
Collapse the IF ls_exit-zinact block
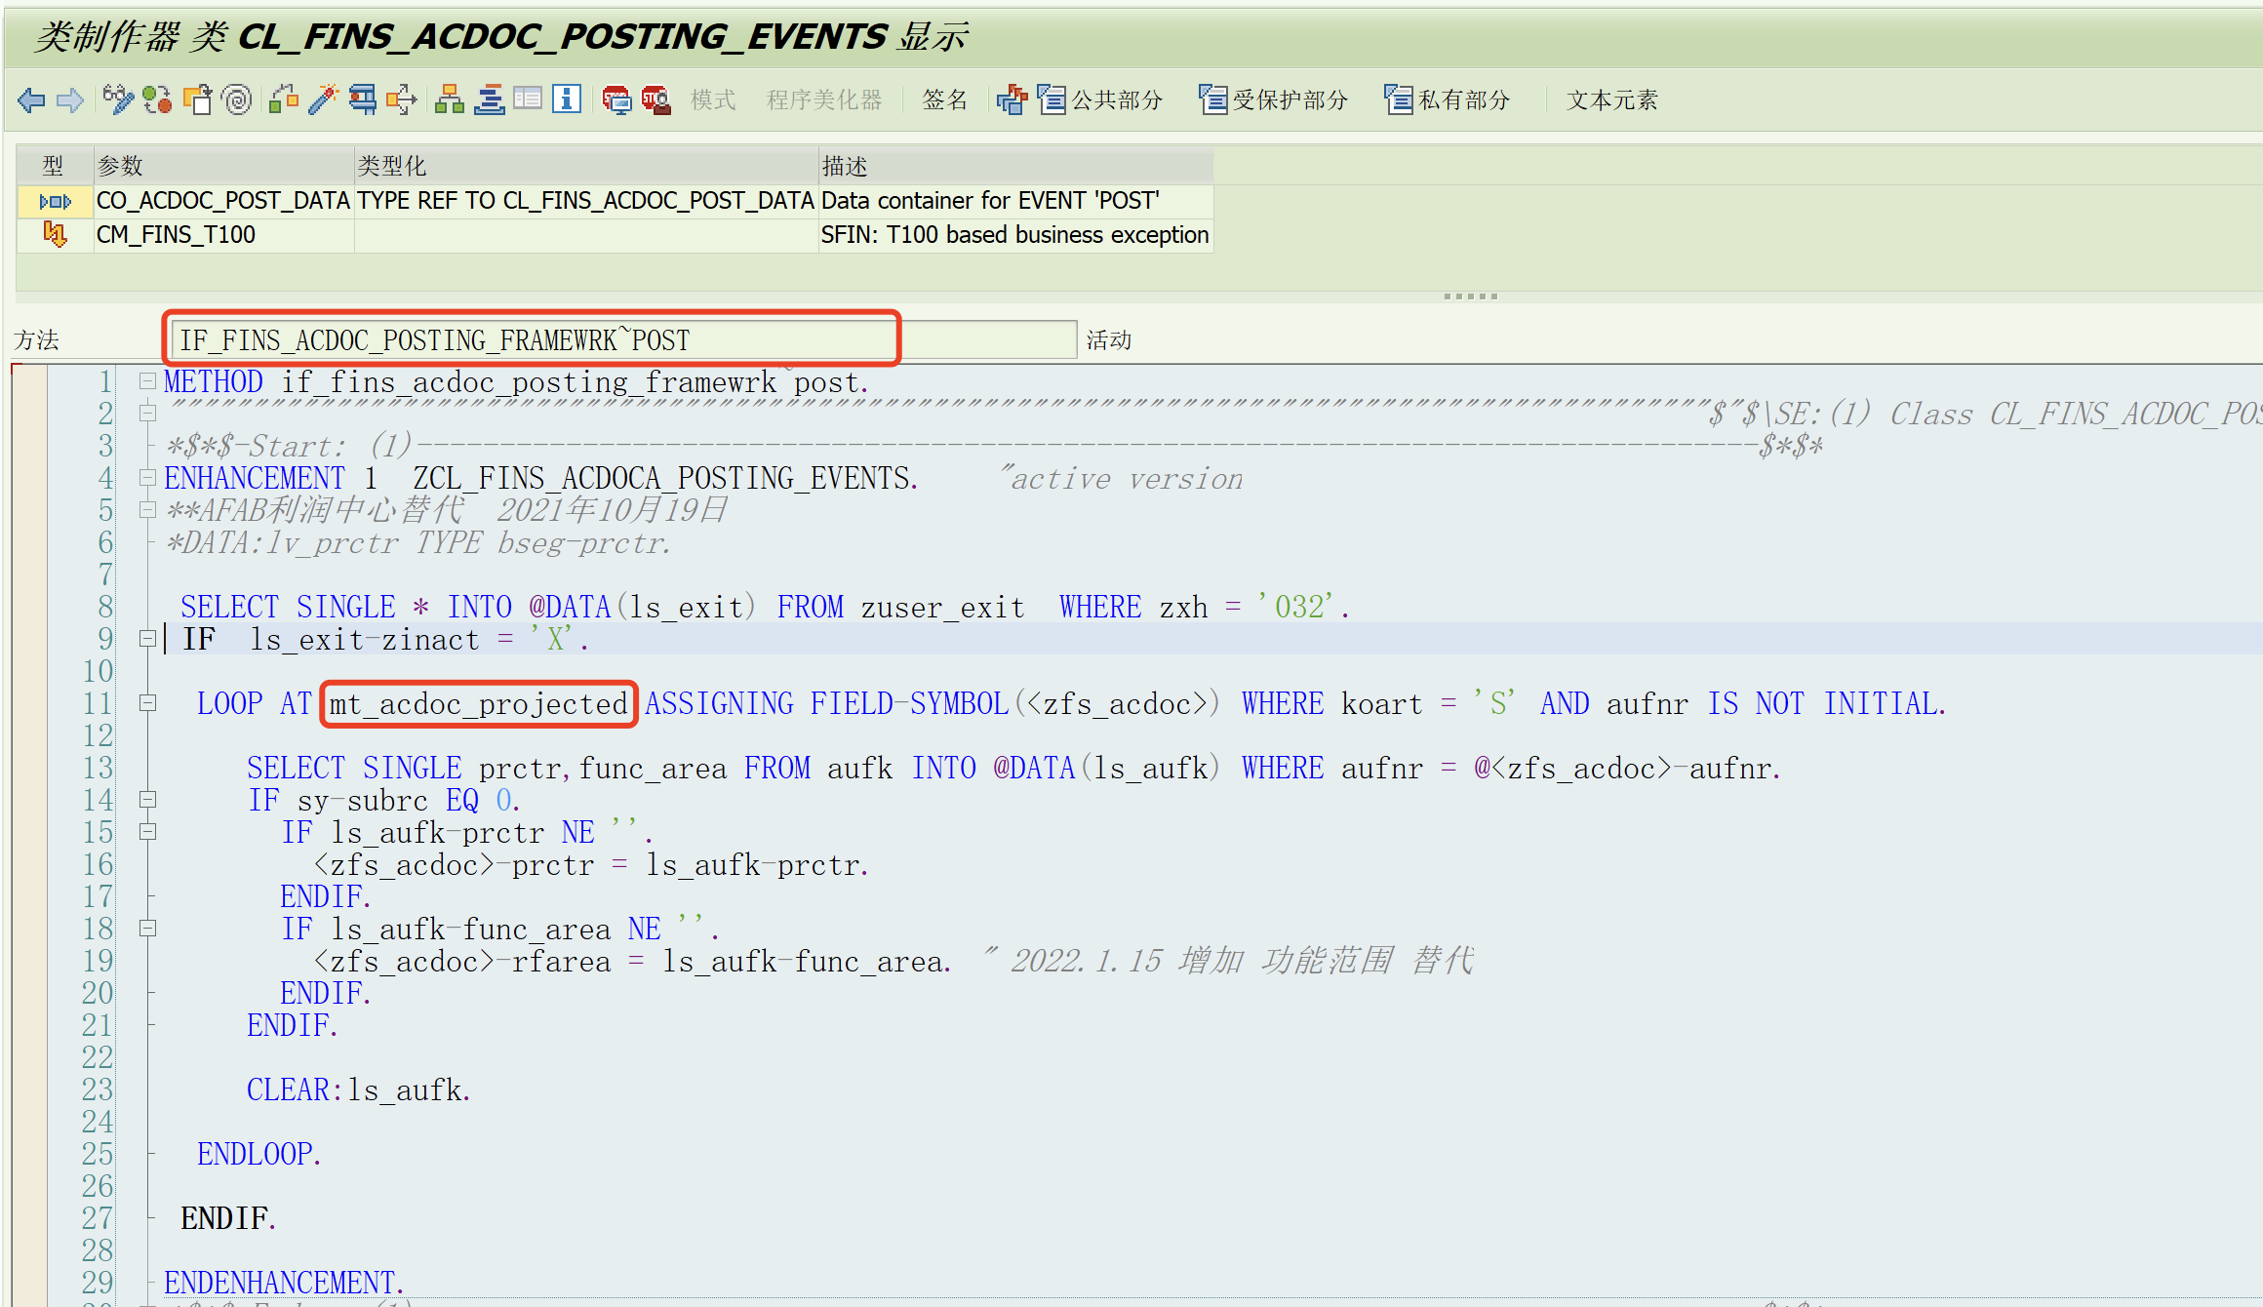coord(146,640)
